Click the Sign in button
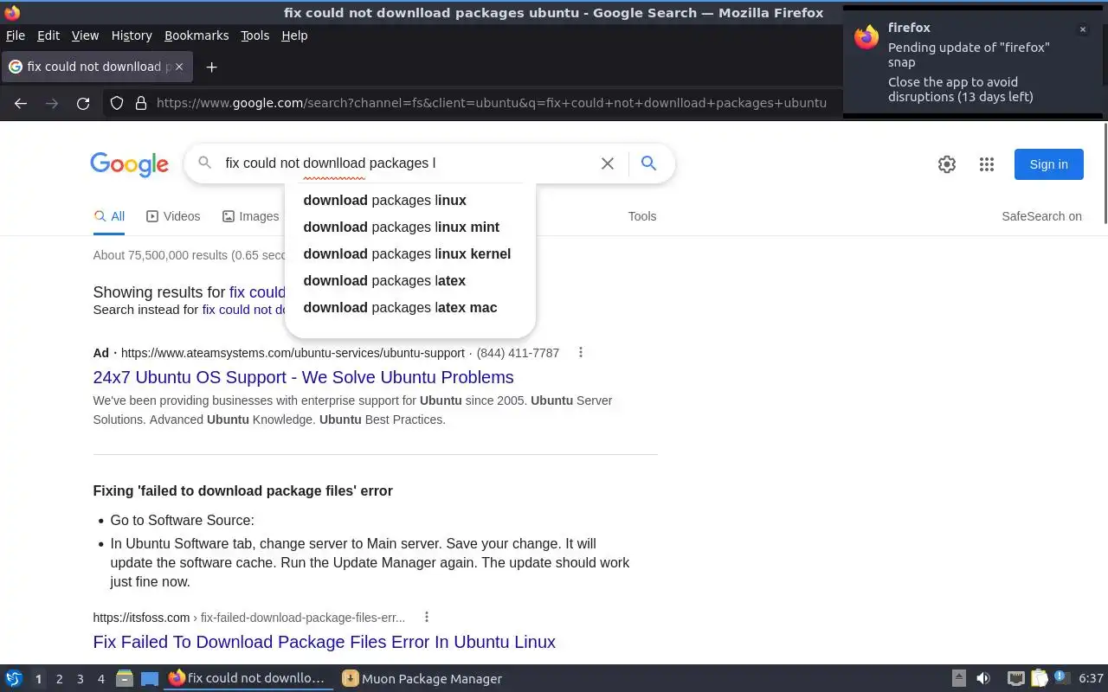This screenshot has height=692, width=1108. tap(1048, 164)
